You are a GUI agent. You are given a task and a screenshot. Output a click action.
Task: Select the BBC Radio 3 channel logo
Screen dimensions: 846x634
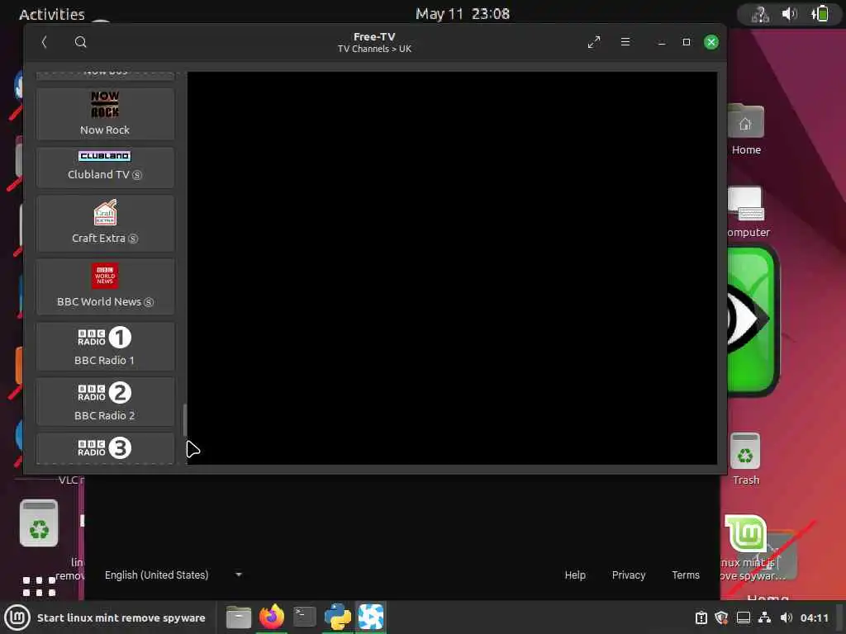point(105,447)
